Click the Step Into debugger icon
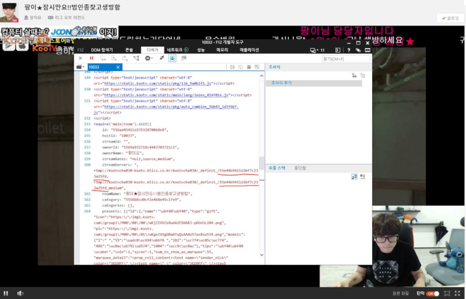The image size is (466, 299). click(x=103, y=58)
